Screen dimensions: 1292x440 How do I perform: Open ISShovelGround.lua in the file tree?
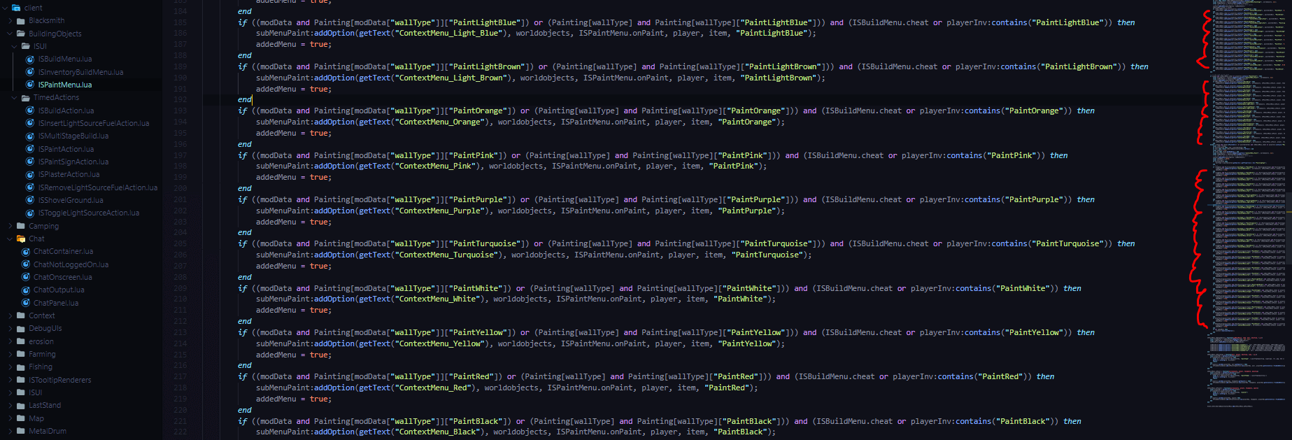coord(71,200)
